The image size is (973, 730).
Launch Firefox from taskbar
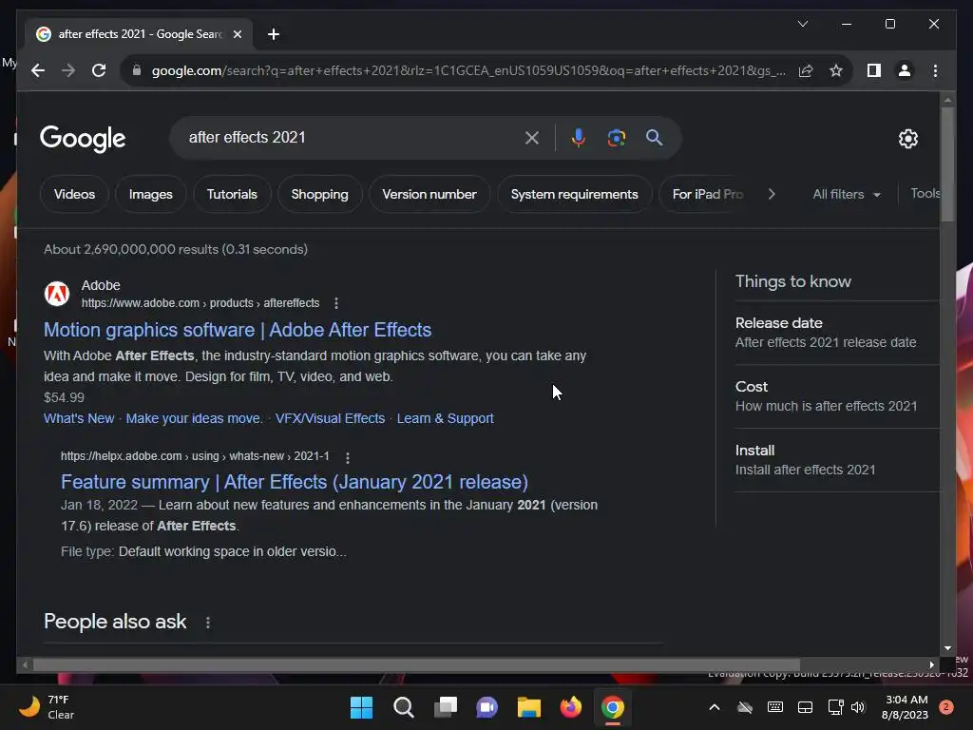(x=571, y=707)
